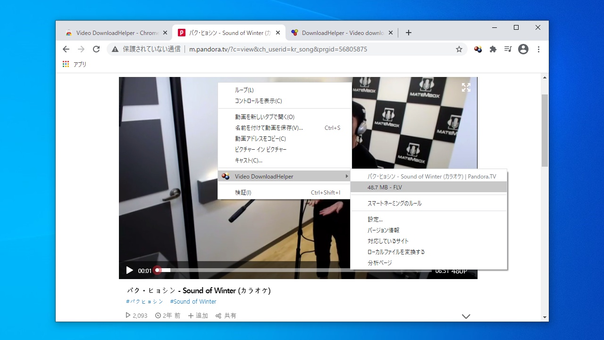Viewport: 604px width, 340px height.
Task: Open the extensions puzzle-piece menu
Action: (493, 49)
